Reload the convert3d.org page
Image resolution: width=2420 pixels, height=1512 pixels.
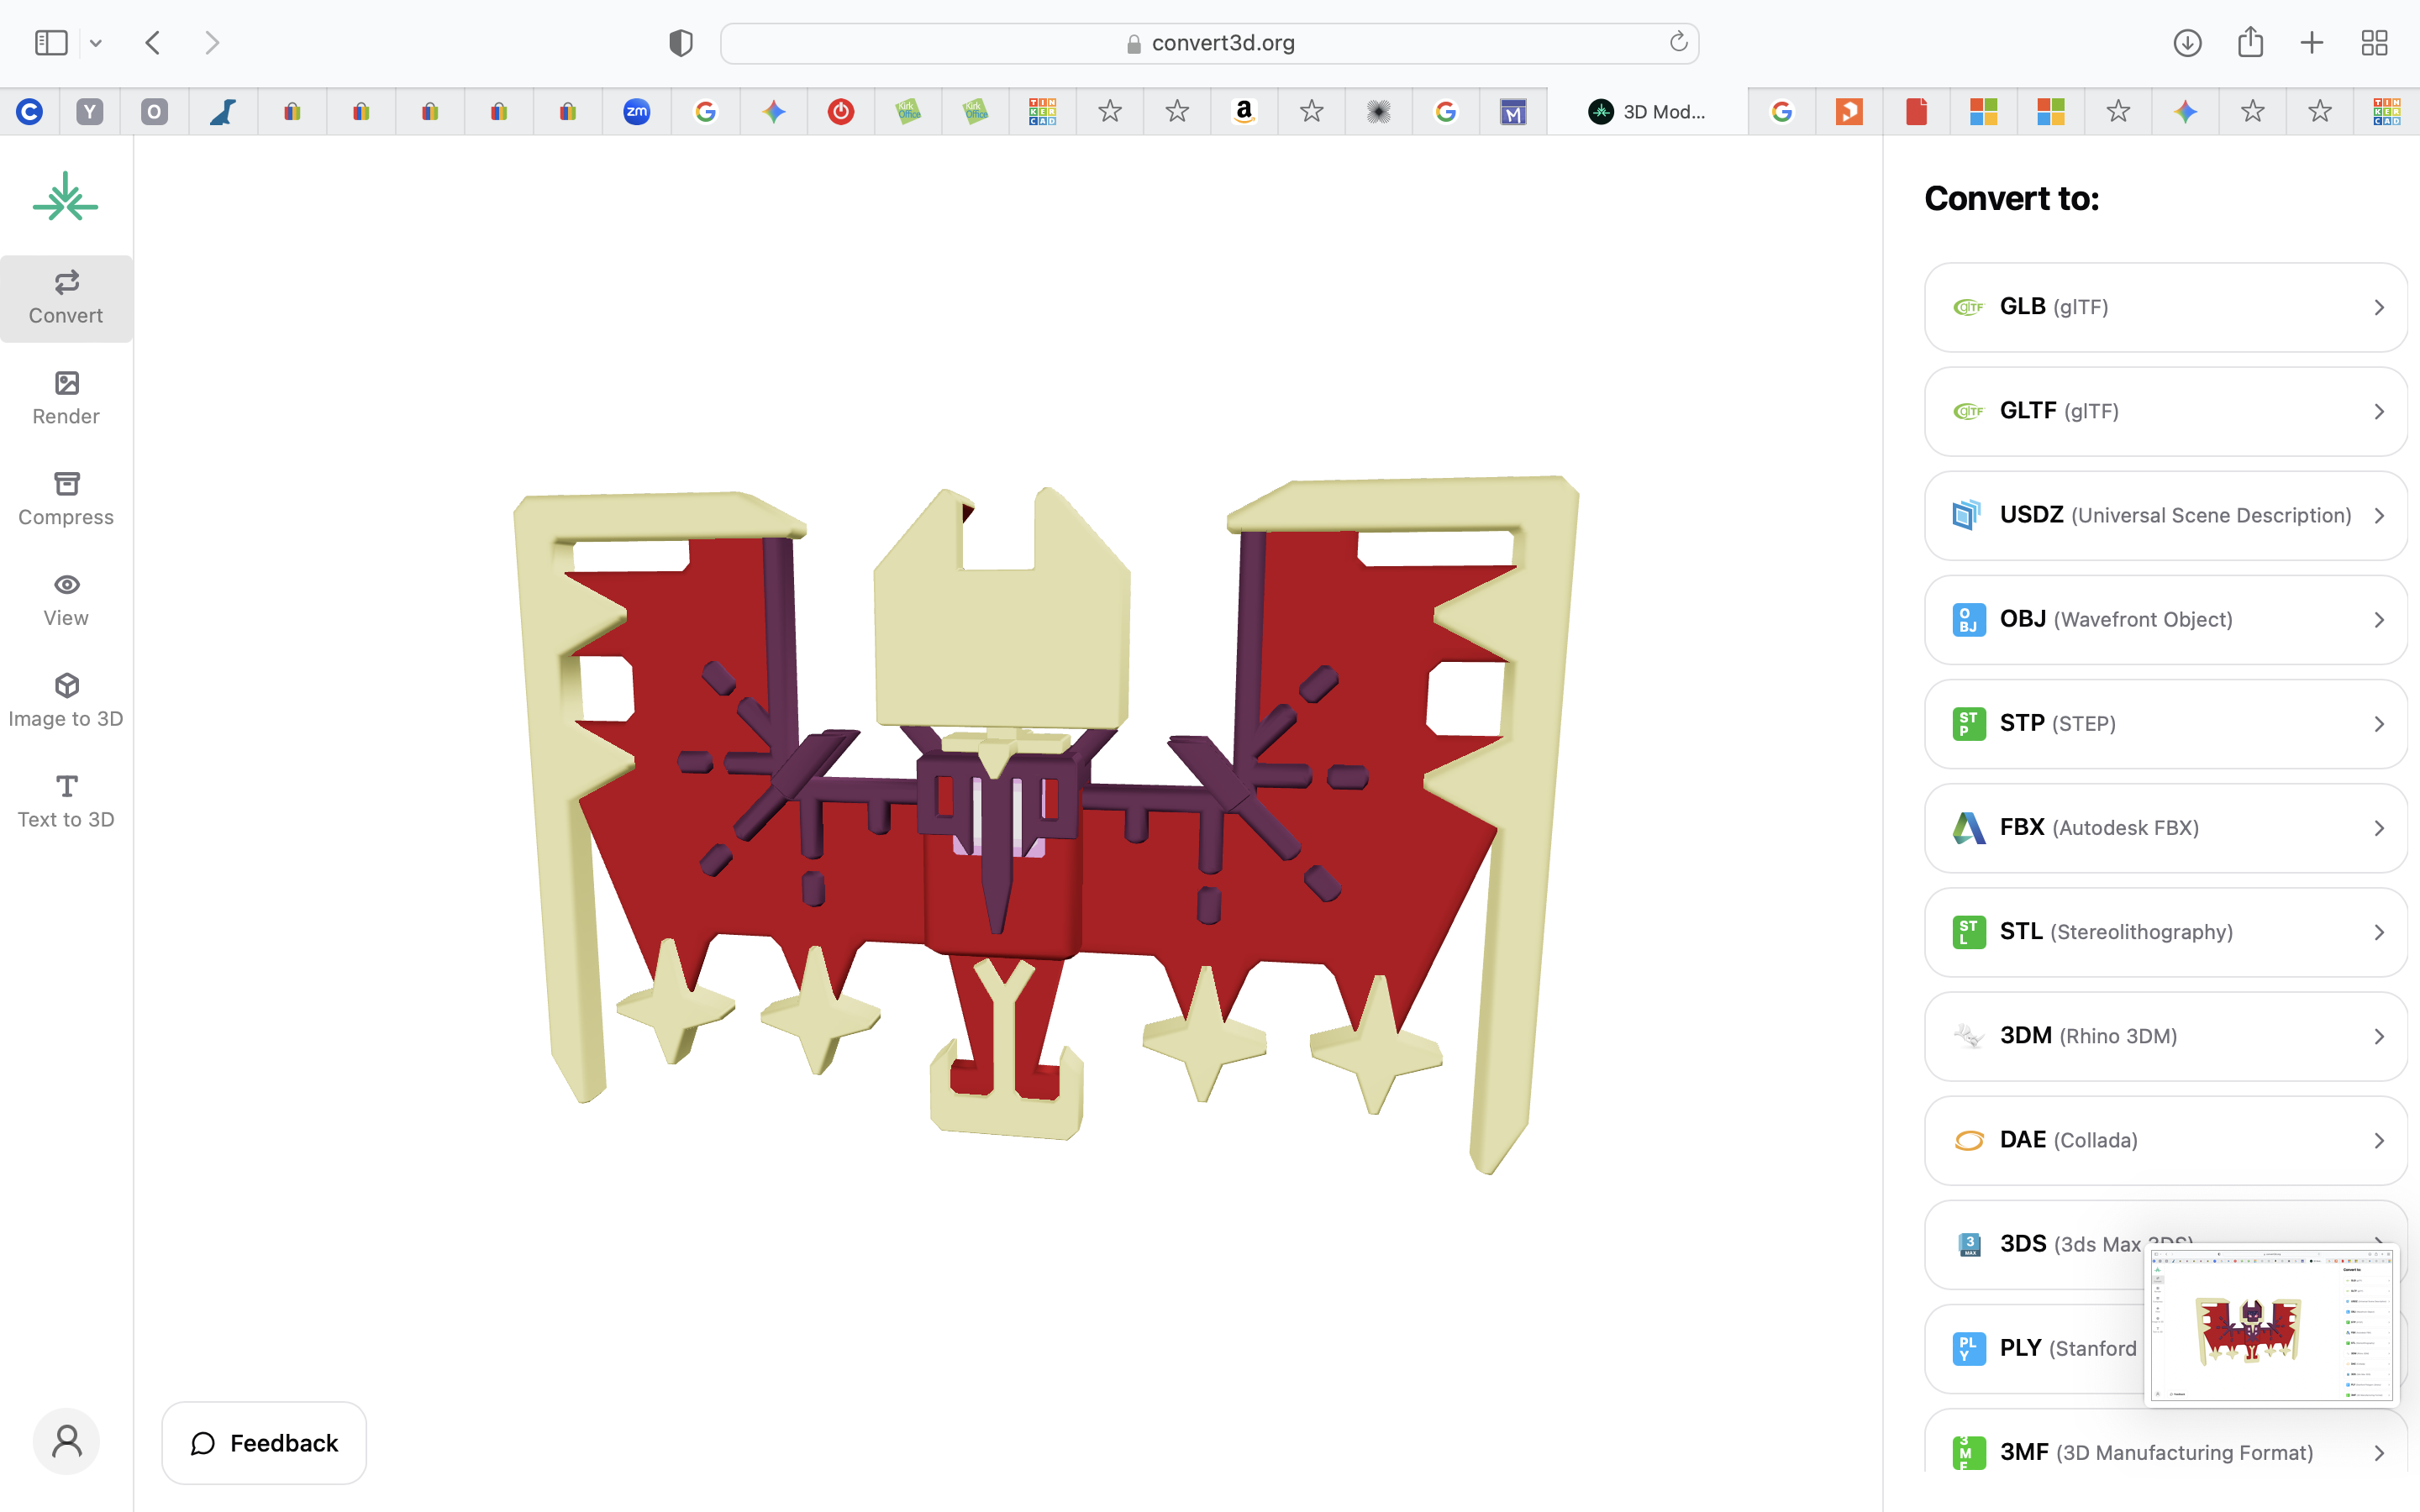coord(1678,42)
